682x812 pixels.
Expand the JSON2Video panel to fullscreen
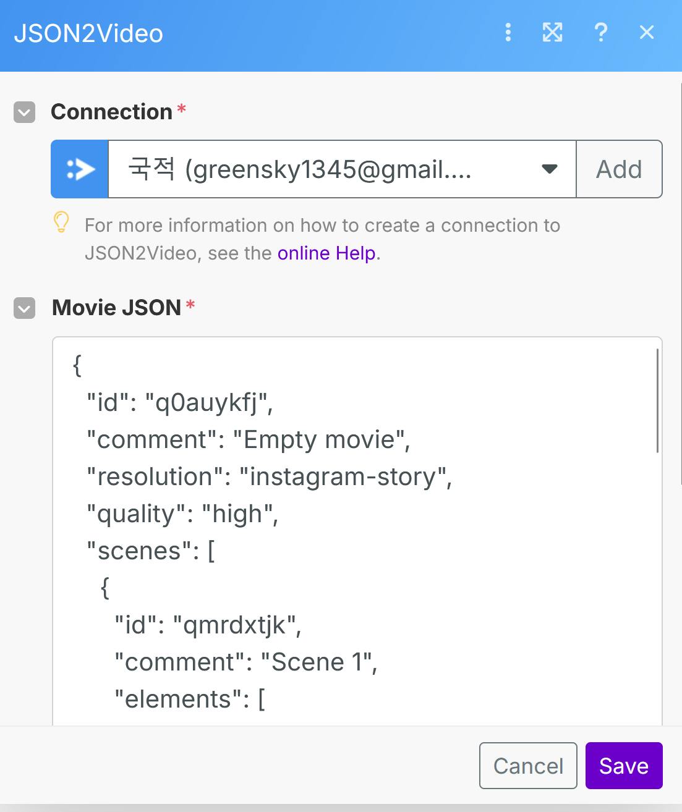(552, 33)
